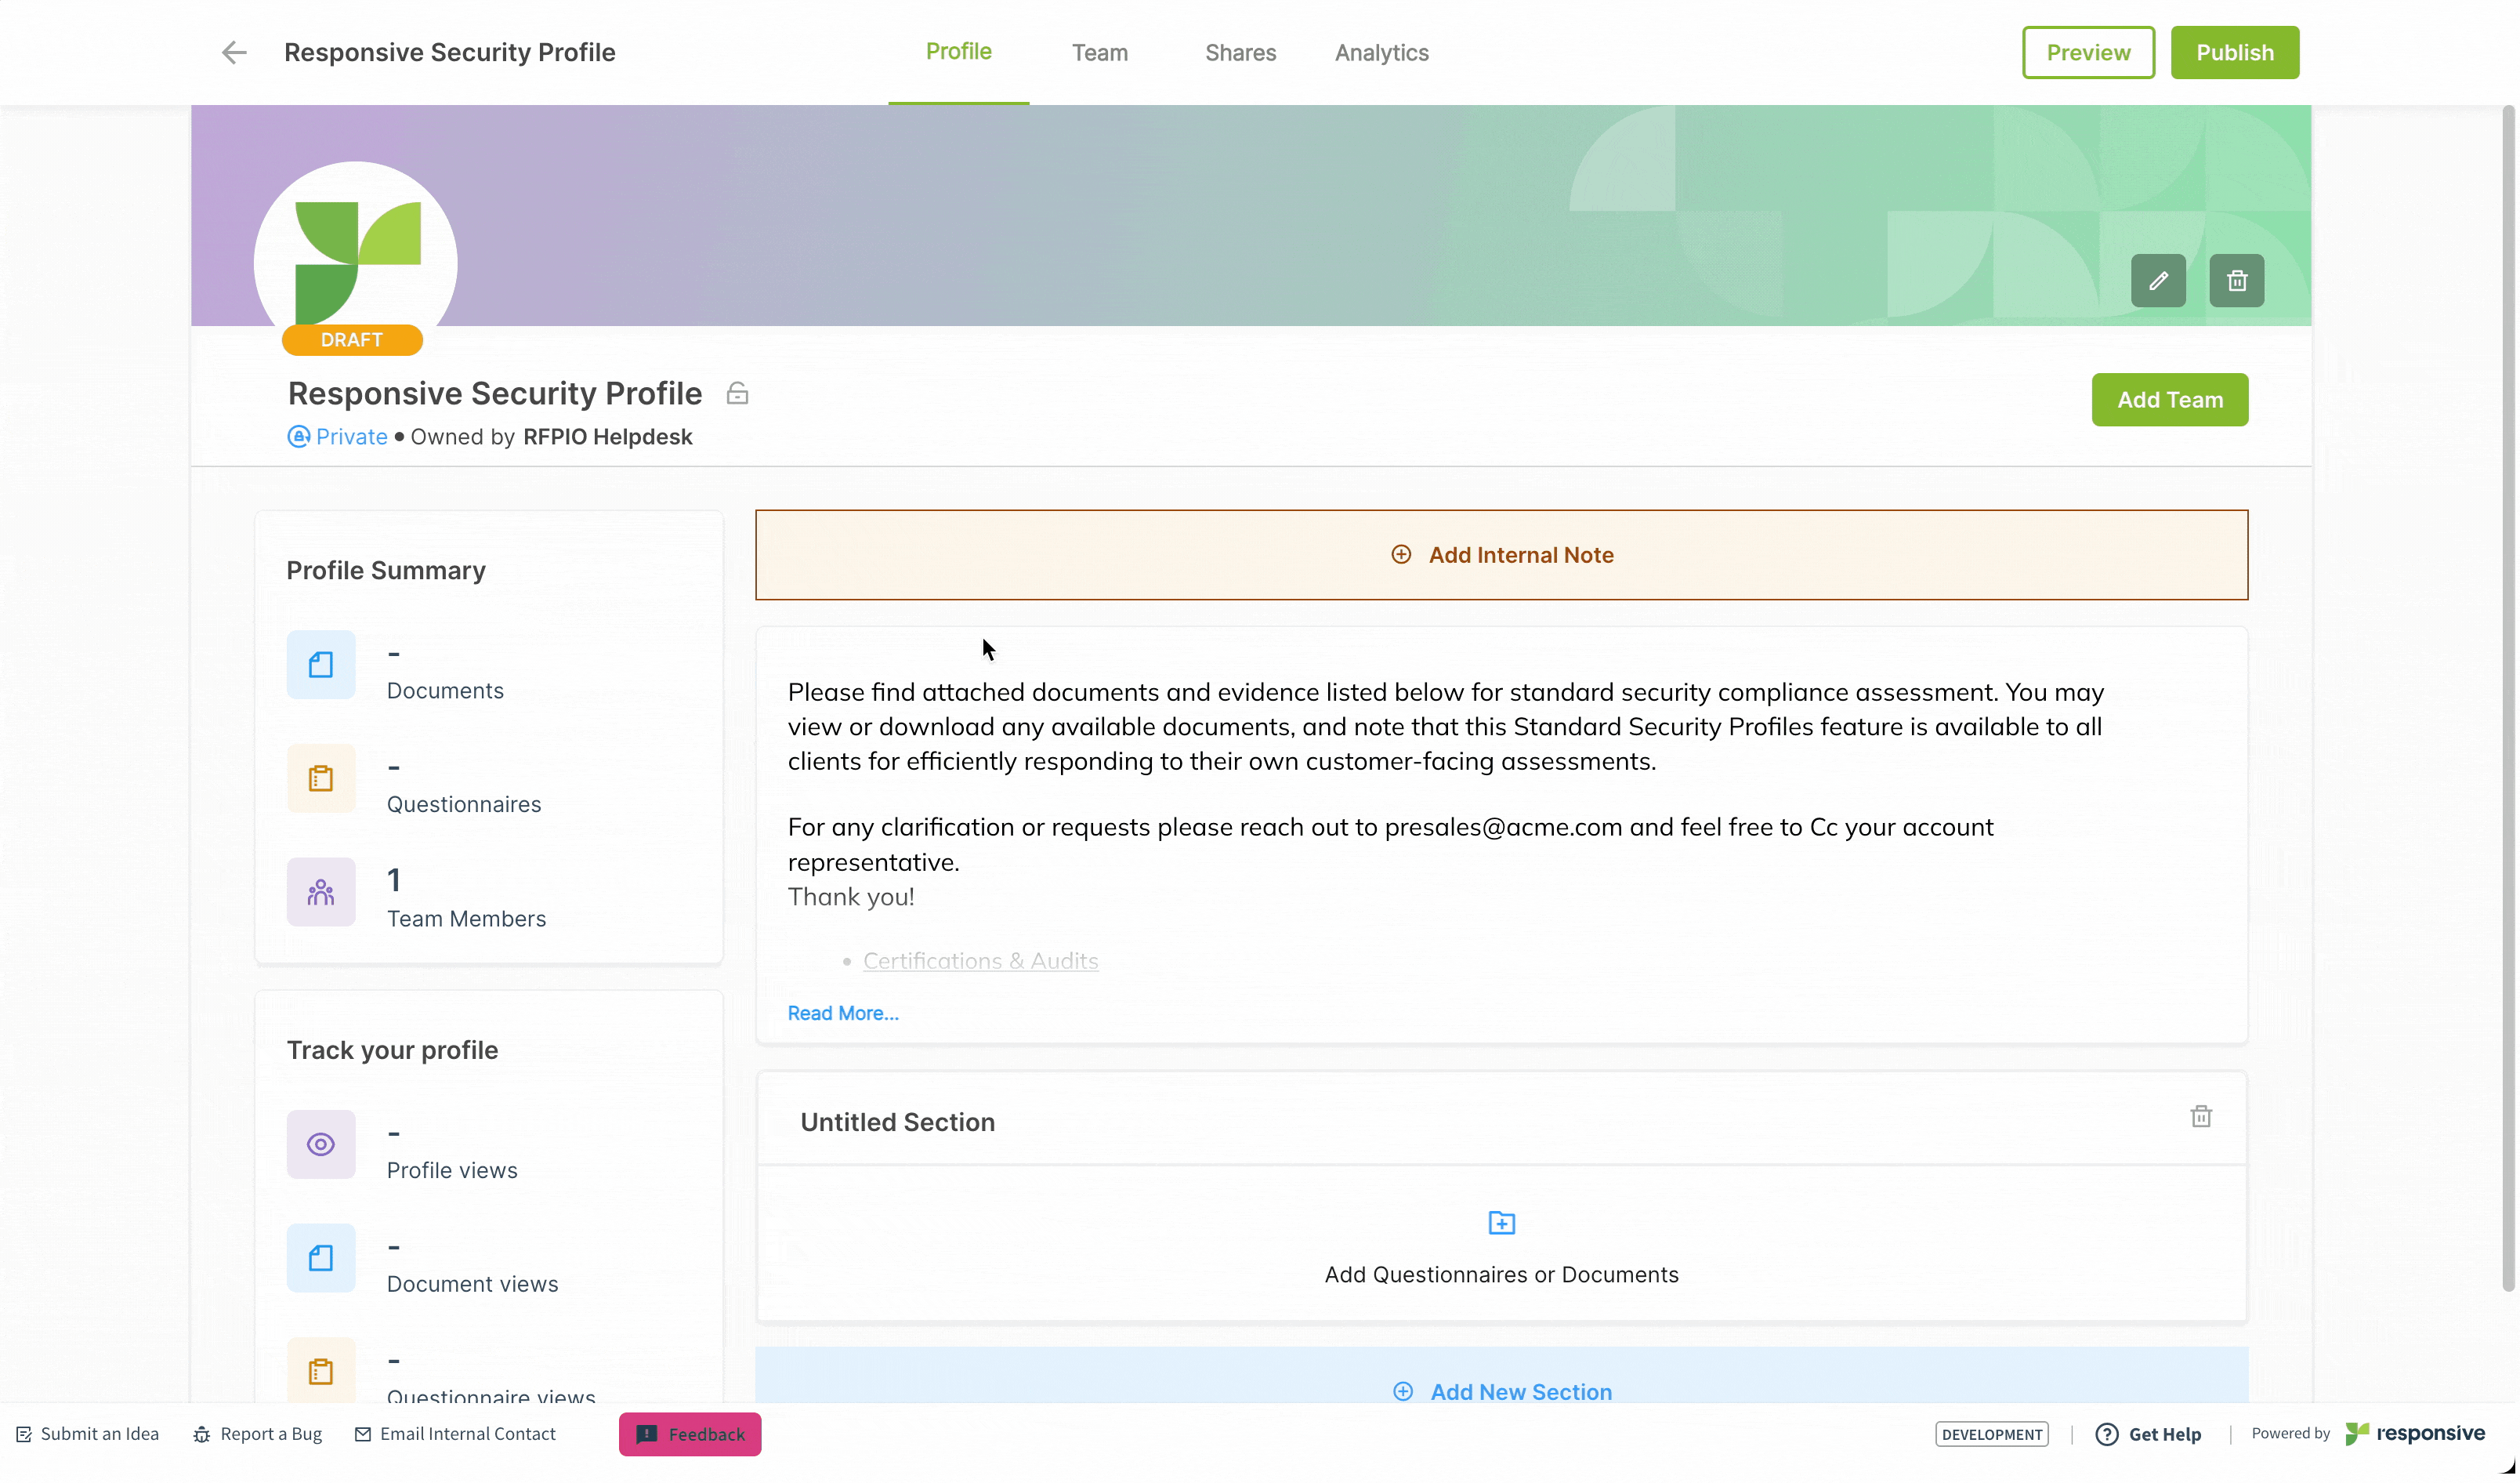Click the Questionnaire views clipboard icon

coord(321,1372)
